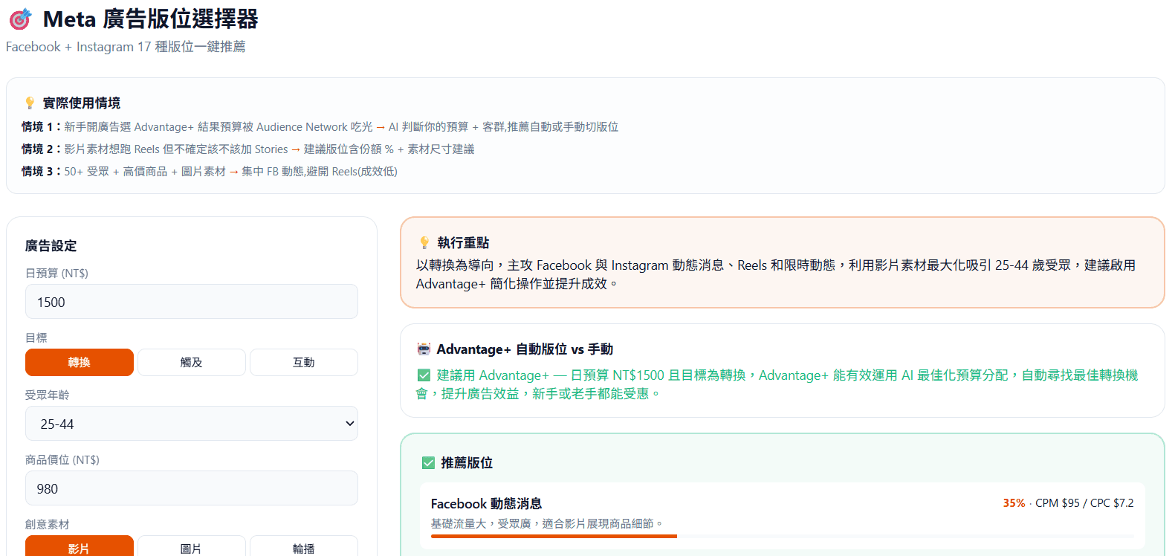
Task: Click the Meta 廣告版位選擇器 page title
Action: click(x=150, y=19)
